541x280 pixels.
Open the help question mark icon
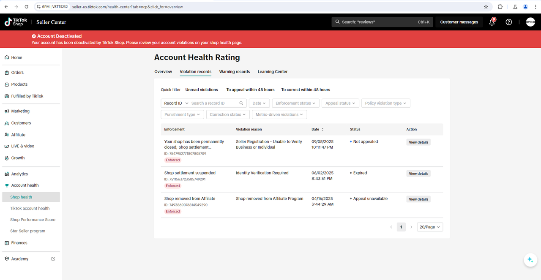click(509, 22)
